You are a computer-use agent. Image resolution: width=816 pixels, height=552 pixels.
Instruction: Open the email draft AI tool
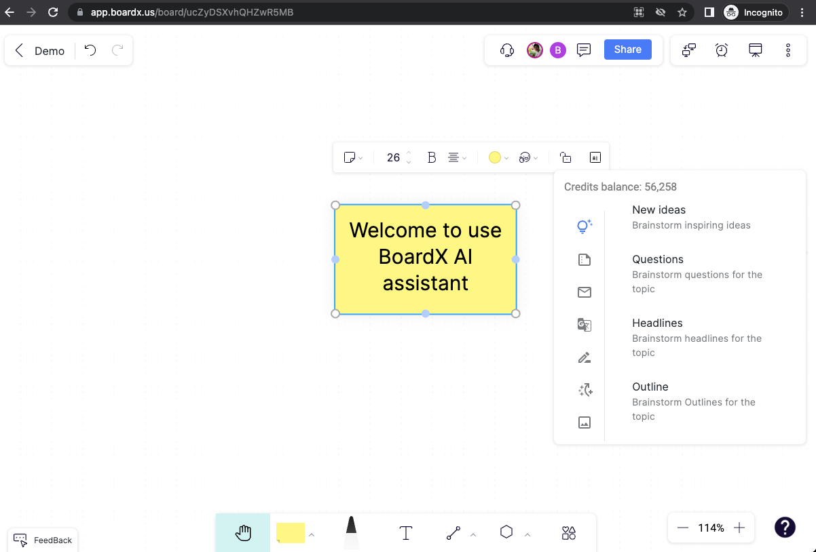[x=584, y=292]
